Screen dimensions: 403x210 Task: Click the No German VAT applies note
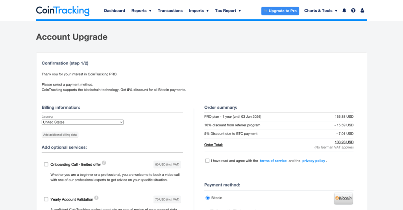tap(334, 148)
